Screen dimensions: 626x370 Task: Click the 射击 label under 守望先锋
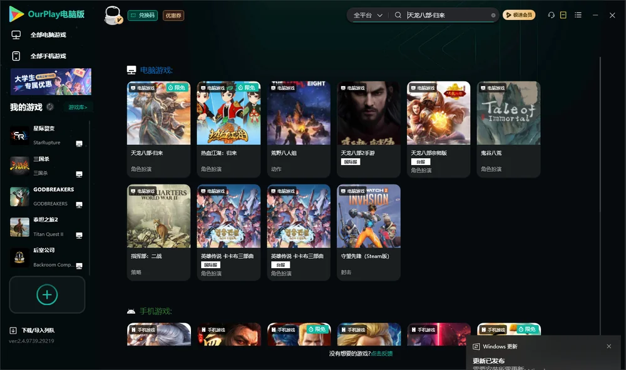[346, 272]
